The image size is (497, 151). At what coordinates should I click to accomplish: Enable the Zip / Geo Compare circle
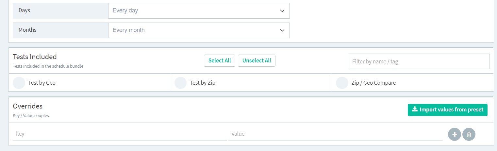click(342, 83)
